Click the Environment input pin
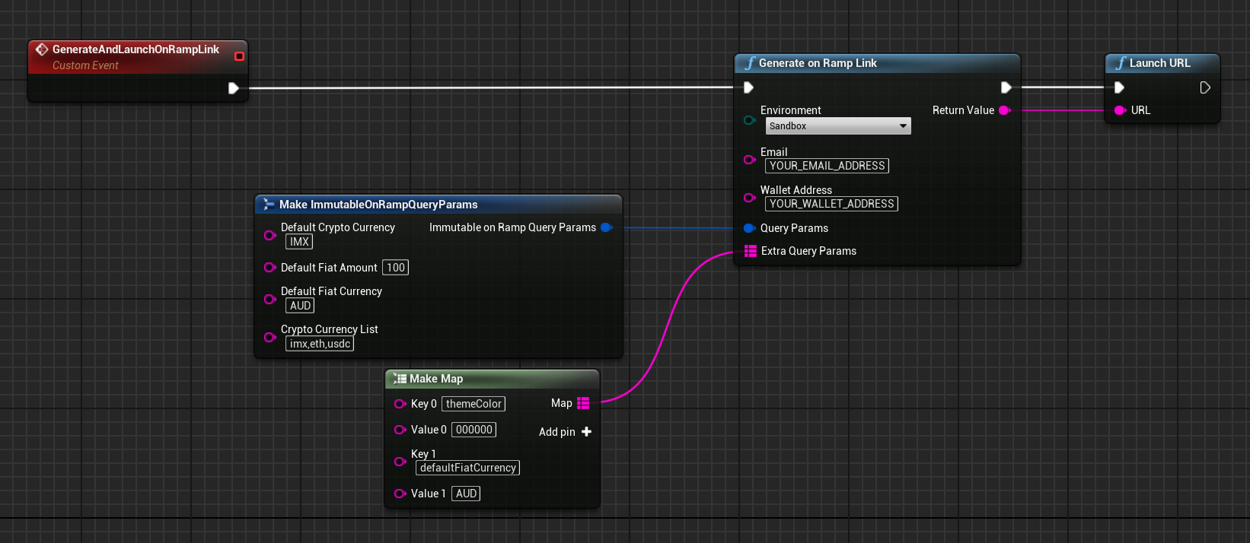 coord(750,120)
